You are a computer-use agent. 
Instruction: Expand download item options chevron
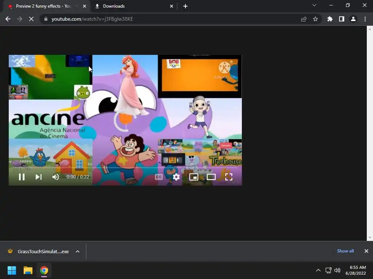tap(78, 251)
